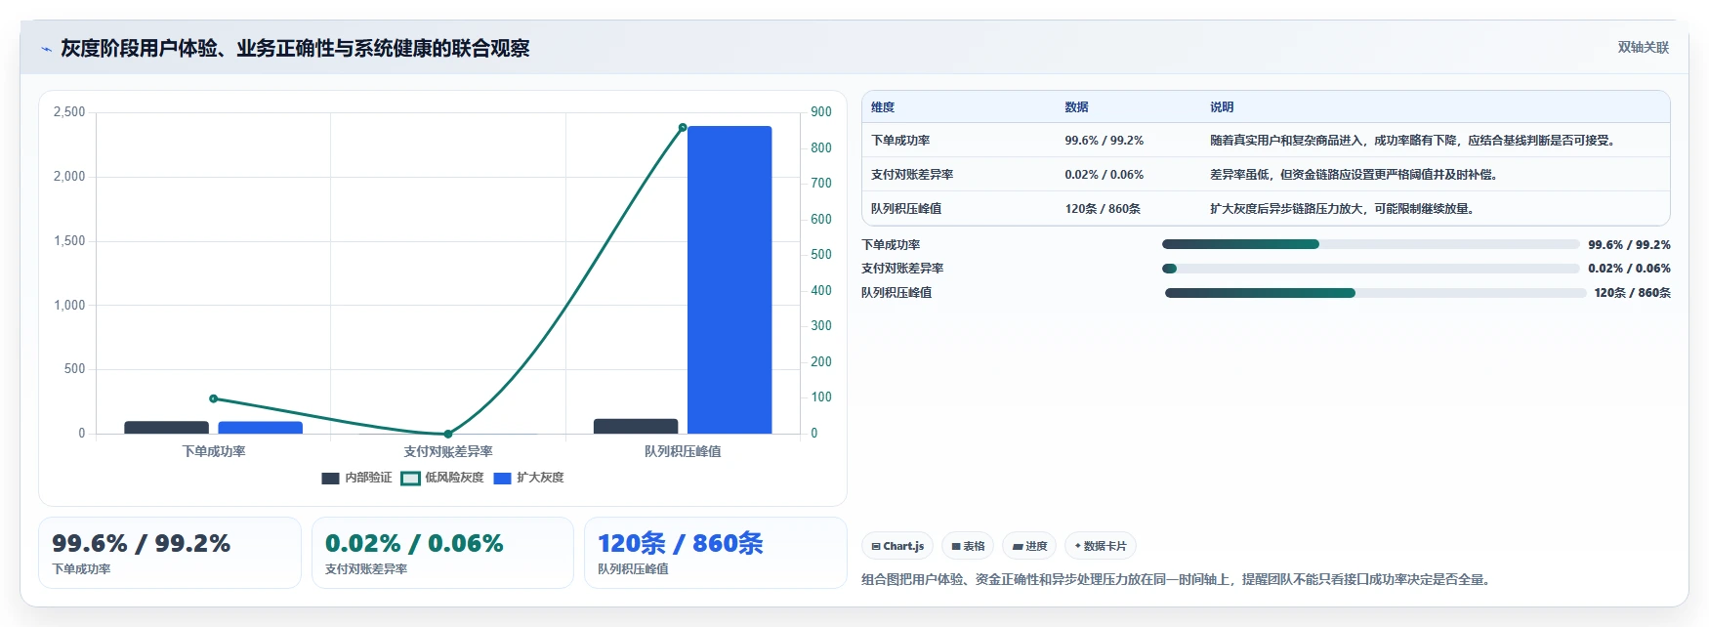Open the 99.6% / 99.2% data card
Screen dimensions: 1709x627
pyautogui.click(x=170, y=553)
